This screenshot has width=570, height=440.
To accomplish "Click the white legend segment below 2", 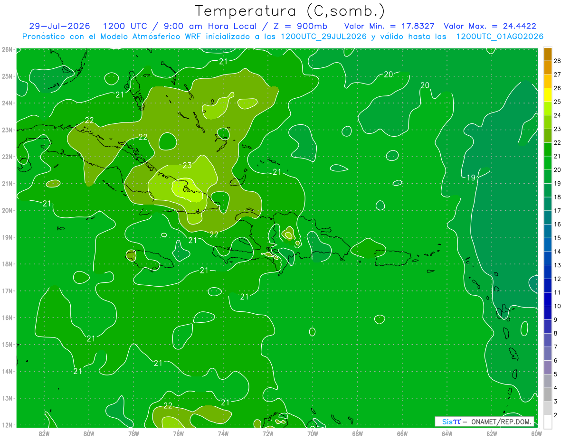I will (548, 421).
